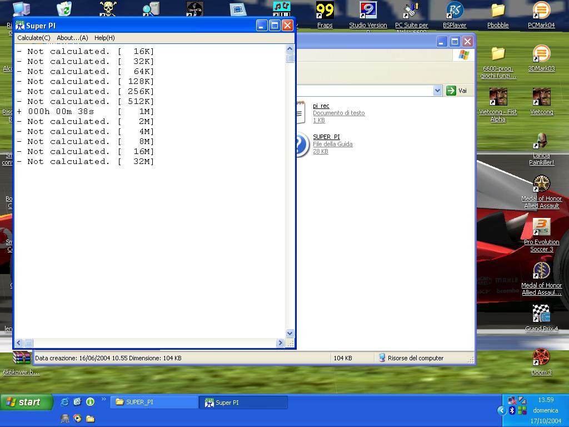Open the Help(H) menu
The width and height of the screenshot is (569, 427).
coord(104,38)
